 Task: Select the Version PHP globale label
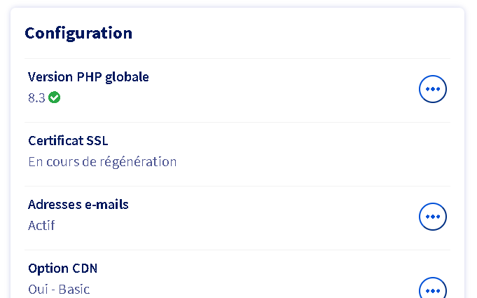click(88, 76)
